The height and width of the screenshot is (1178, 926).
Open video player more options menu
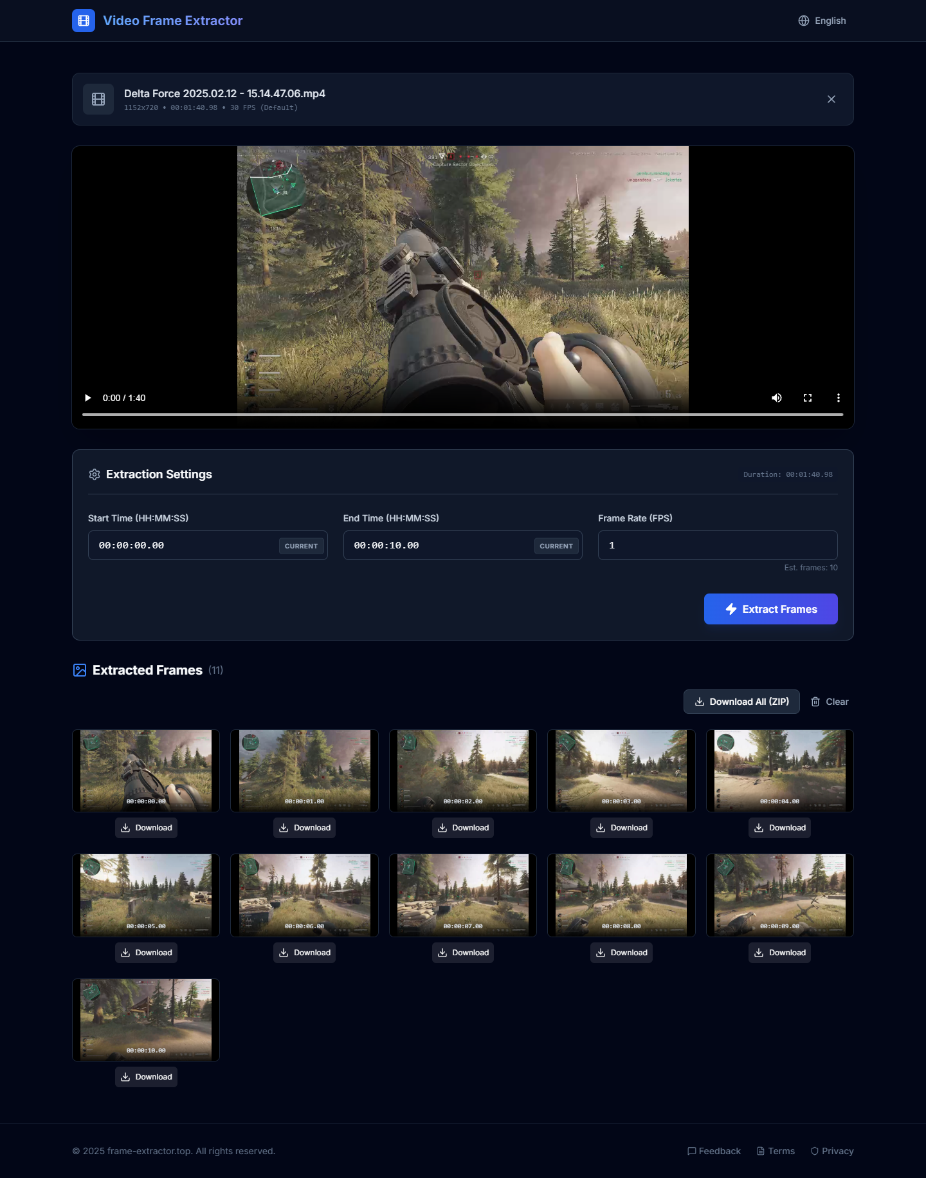click(x=839, y=398)
